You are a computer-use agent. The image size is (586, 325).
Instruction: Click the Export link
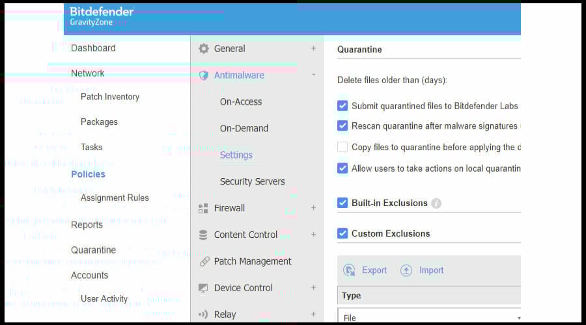click(x=374, y=270)
